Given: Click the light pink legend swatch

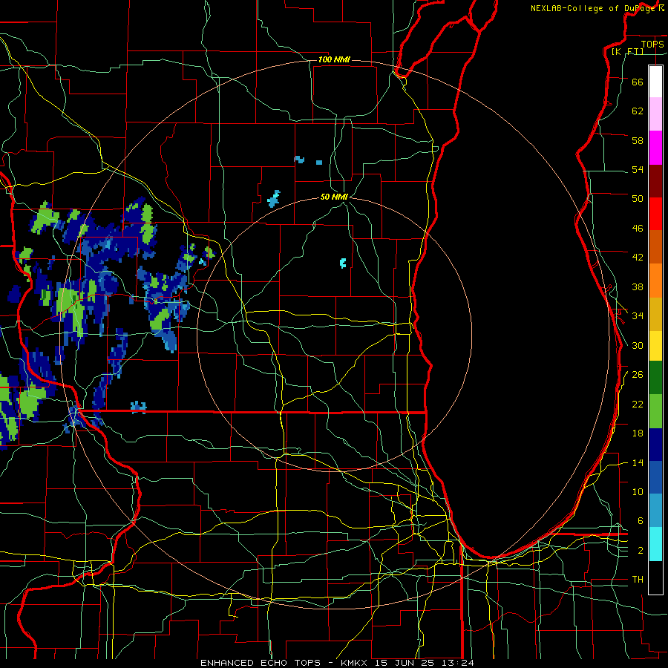Looking at the screenshot, I should (655, 114).
